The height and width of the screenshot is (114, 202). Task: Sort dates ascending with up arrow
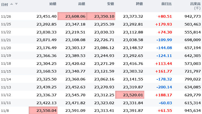click(x=12, y=4)
